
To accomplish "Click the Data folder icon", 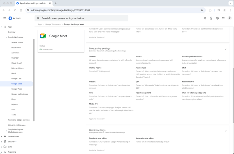I will (x=5, y=147).
